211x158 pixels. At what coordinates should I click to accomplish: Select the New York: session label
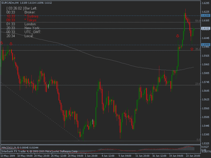coord(32,28)
